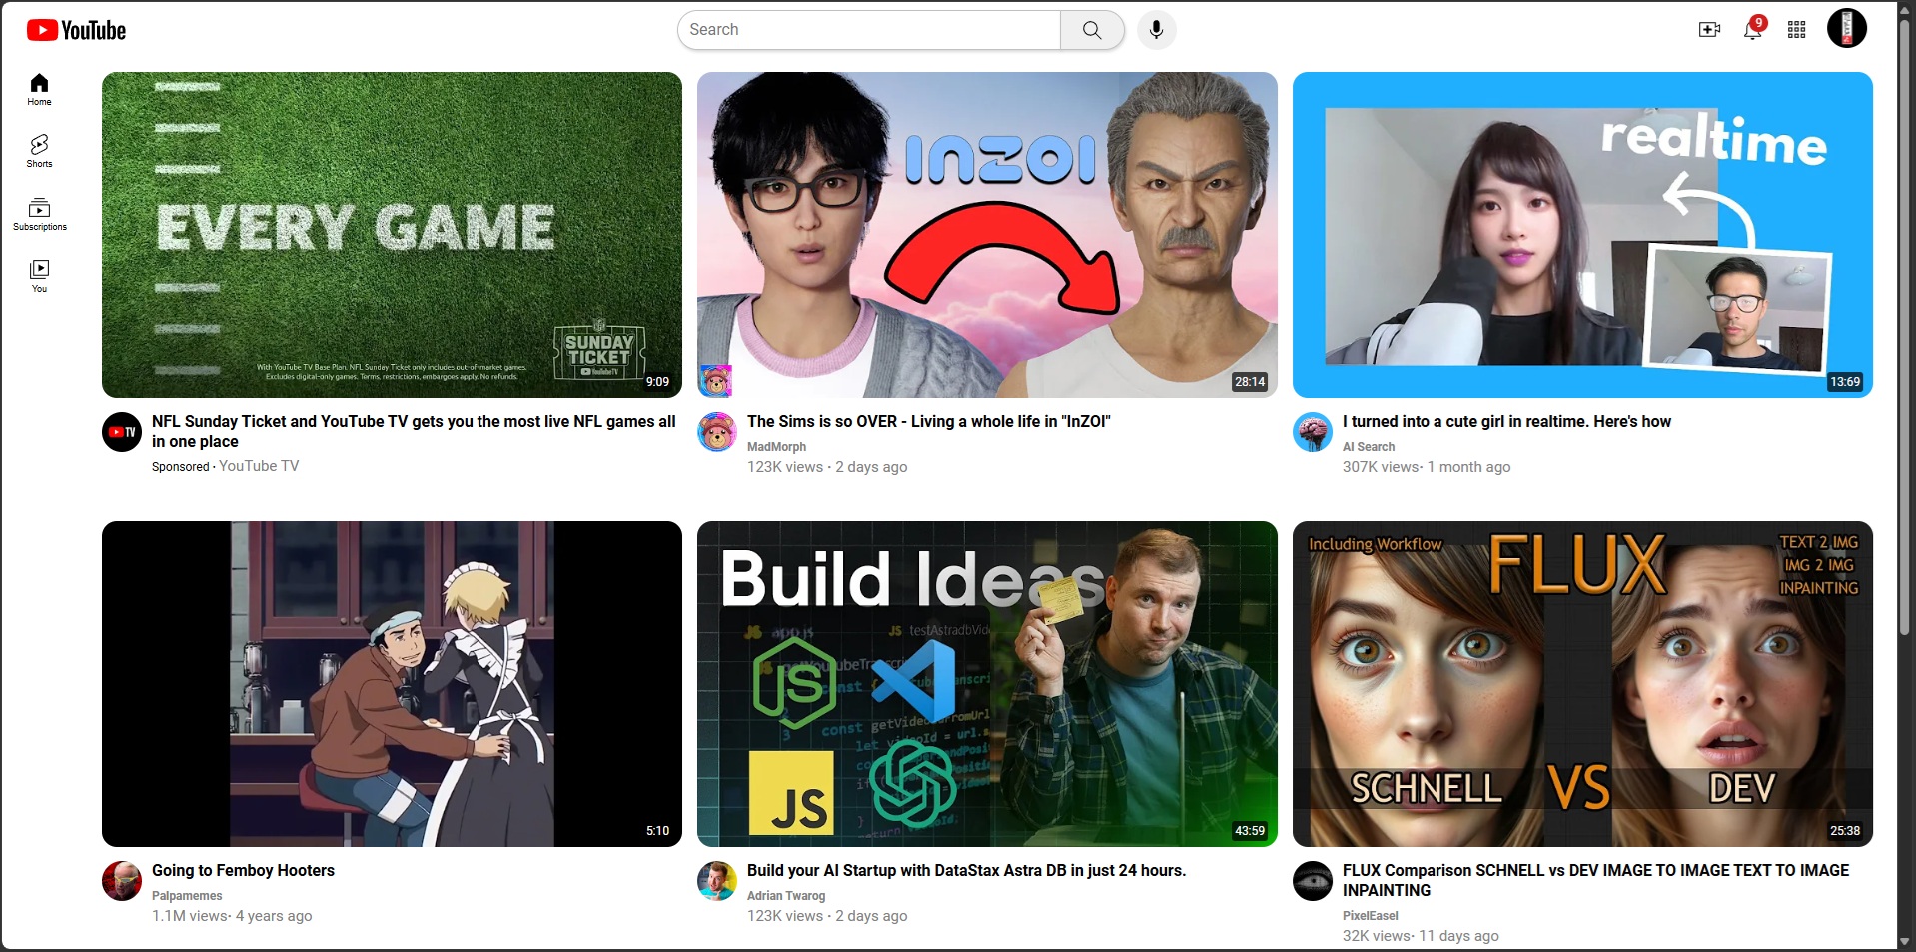Open the realtime cute girl thumbnail
The image size is (1916, 952).
point(1582,235)
